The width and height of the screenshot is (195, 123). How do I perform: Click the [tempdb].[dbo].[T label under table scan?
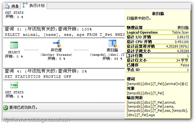pyautogui.click(x=107, y=55)
